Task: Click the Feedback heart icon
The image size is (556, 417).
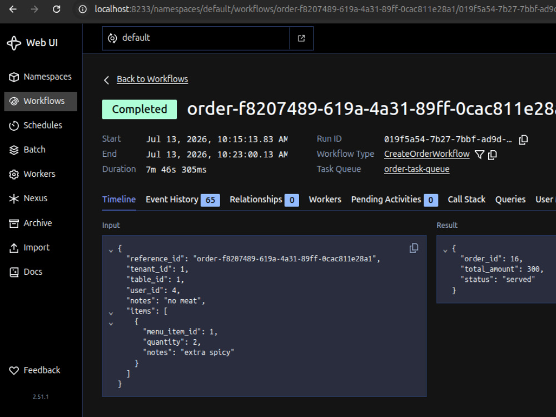Action: tap(14, 370)
